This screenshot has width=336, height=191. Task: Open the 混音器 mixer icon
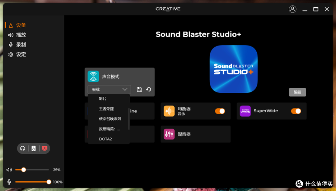169,134
